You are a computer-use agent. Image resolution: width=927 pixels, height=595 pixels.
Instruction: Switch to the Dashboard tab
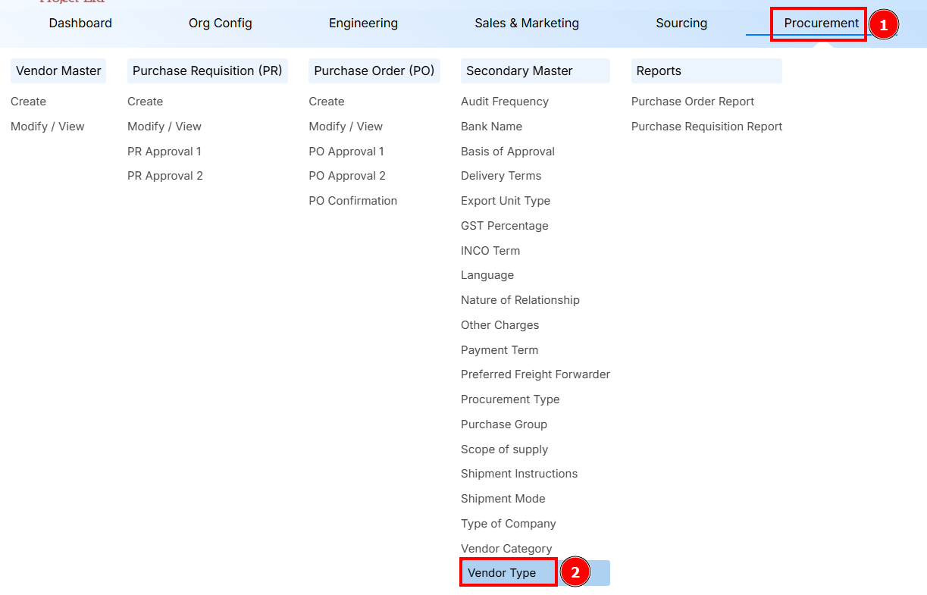[80, 23]
